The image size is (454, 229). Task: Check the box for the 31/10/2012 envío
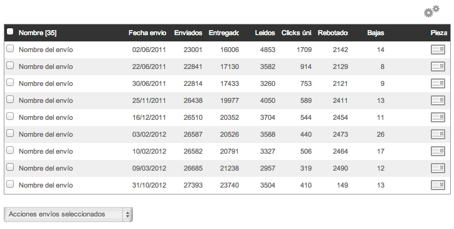(x=10, y=184)
